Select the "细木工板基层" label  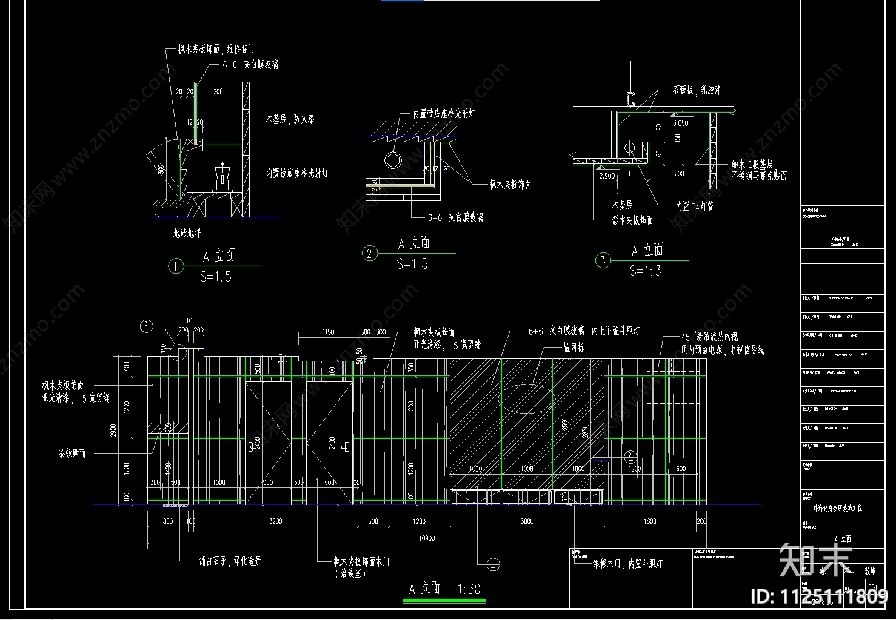pyautogui.click(x=752, y=164)
